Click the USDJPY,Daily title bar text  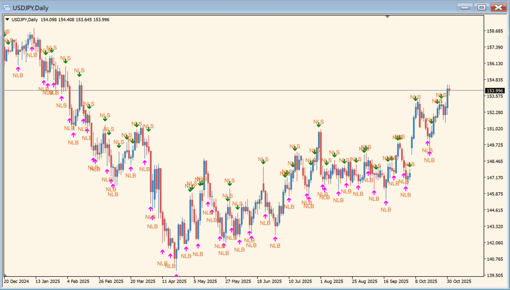click(31, 8)
